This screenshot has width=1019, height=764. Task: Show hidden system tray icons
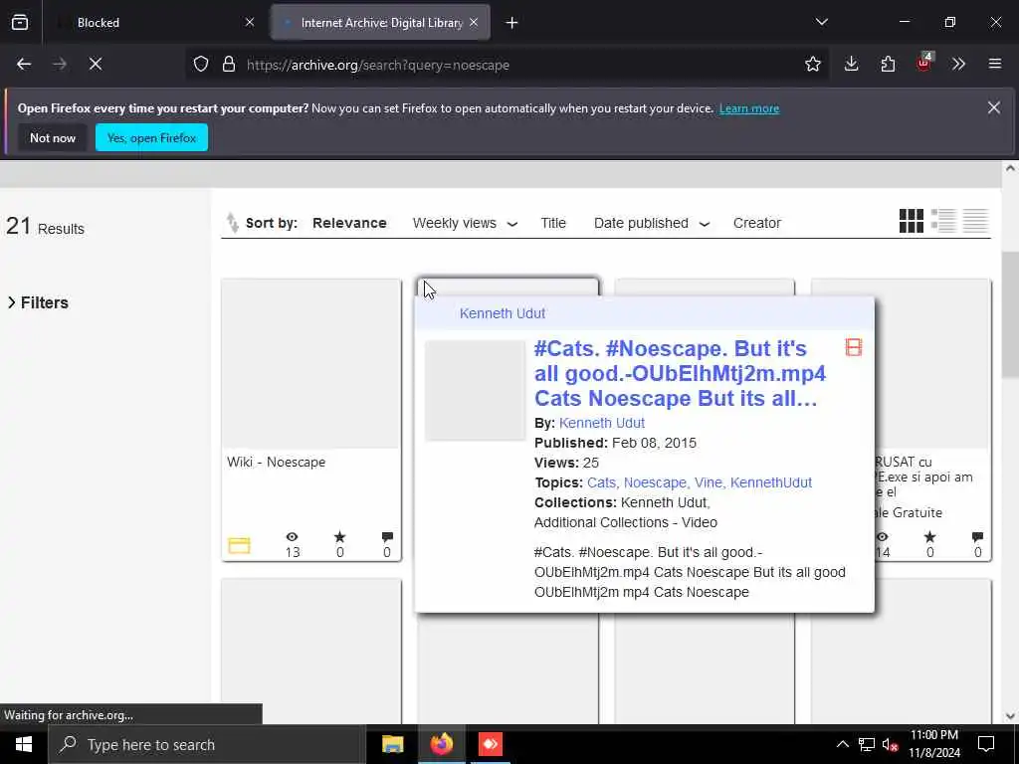[x=842, y=744]
